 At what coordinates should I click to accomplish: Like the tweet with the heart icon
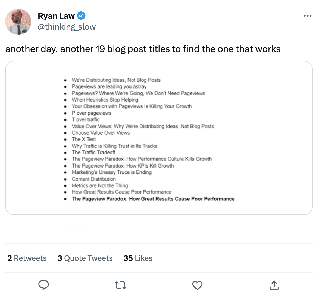click(197, 285)
